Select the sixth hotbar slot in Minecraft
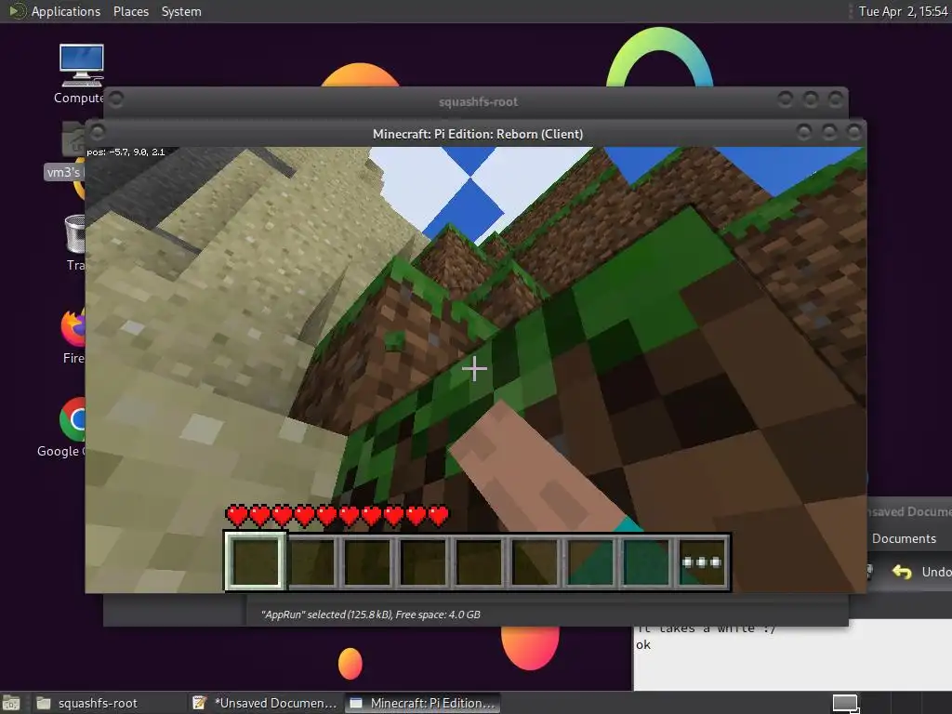 [x=535, y=562]
